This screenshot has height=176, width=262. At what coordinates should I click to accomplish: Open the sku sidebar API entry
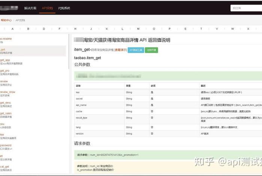click(2, 124)
